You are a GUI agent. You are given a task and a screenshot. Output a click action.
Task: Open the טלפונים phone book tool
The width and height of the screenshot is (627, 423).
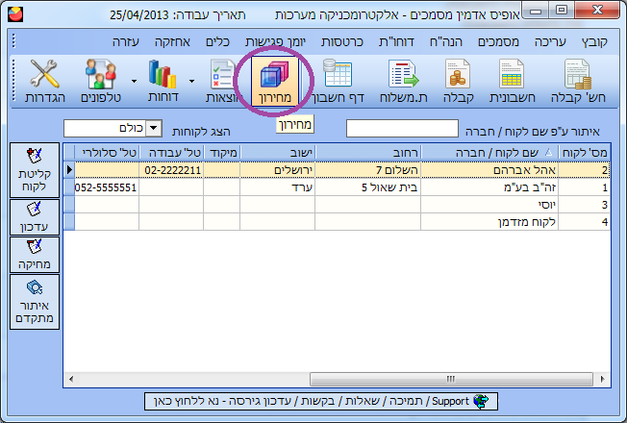point(101,82)
